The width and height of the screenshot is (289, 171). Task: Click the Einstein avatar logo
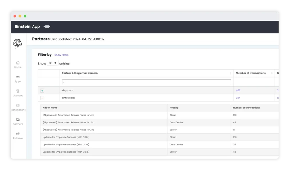pyautogui.click(x=18, y=43)
